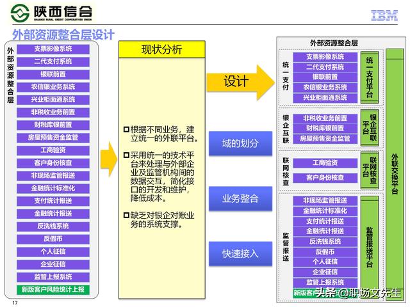
Task: Select 客户身份核查 in the left list
Action: coord(53,163)
